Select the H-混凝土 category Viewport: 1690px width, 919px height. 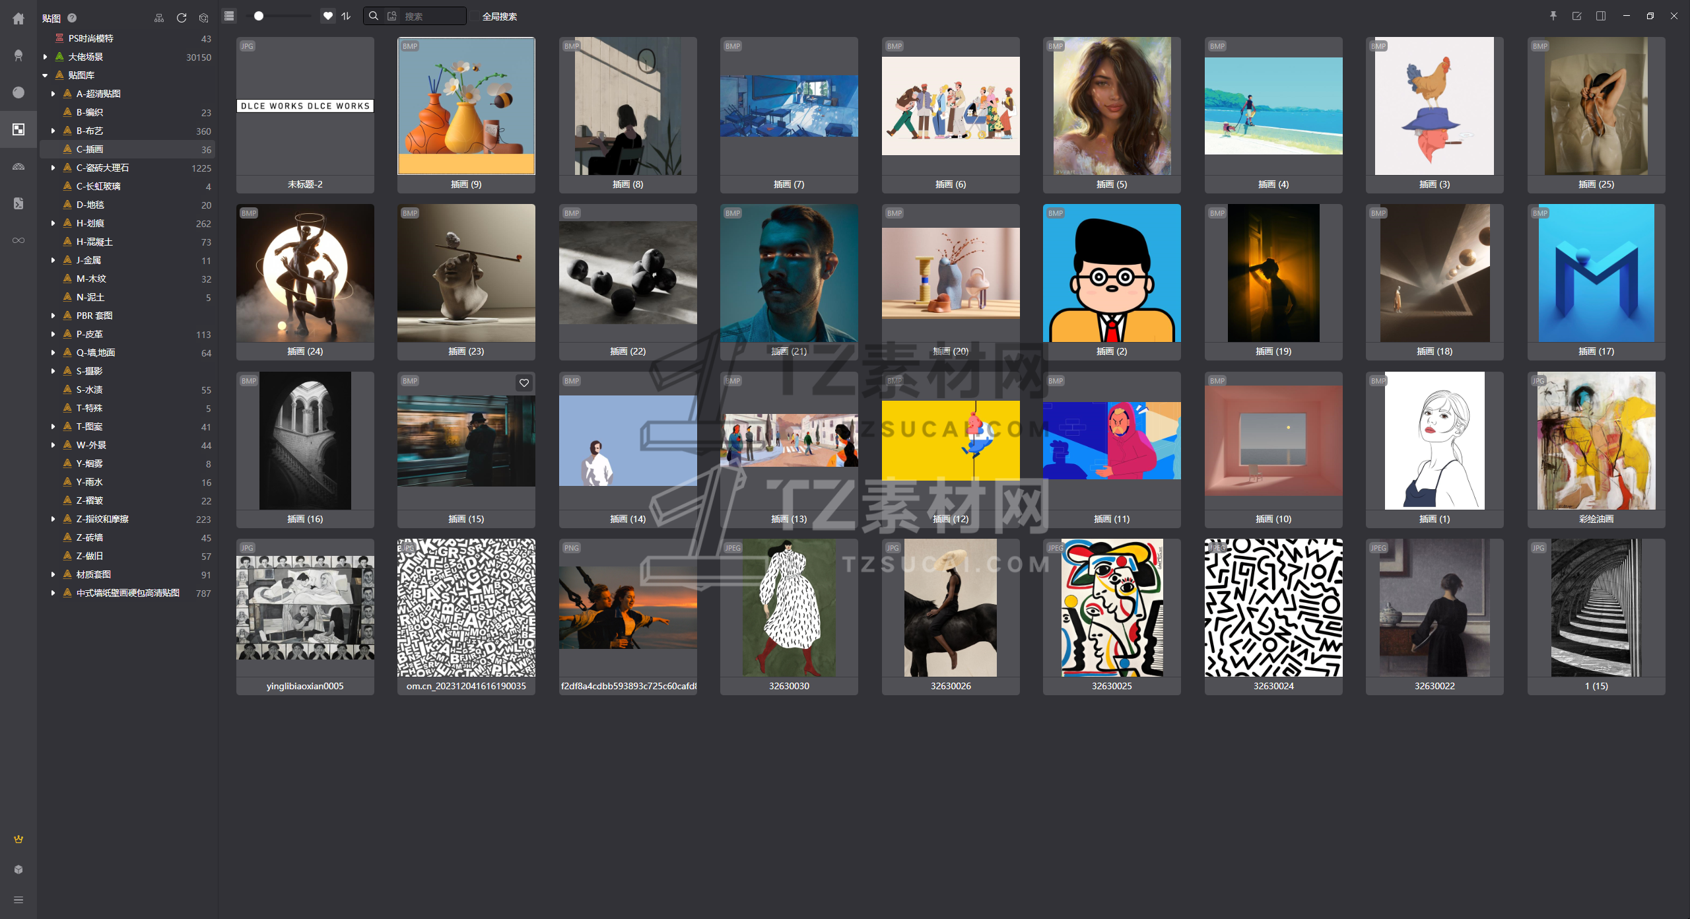[94, 242]
